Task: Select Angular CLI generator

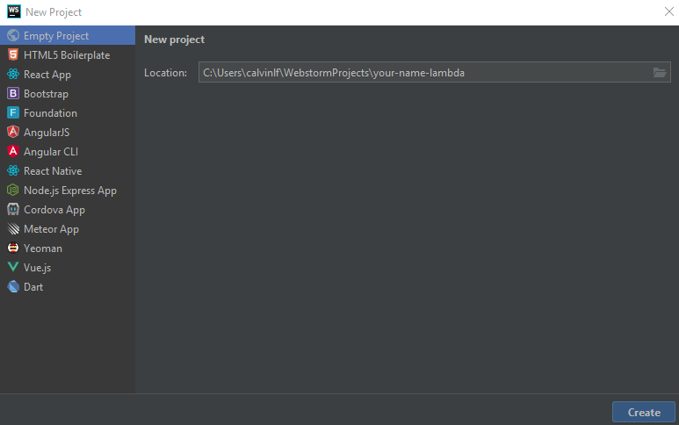Action: pos(68,152)
